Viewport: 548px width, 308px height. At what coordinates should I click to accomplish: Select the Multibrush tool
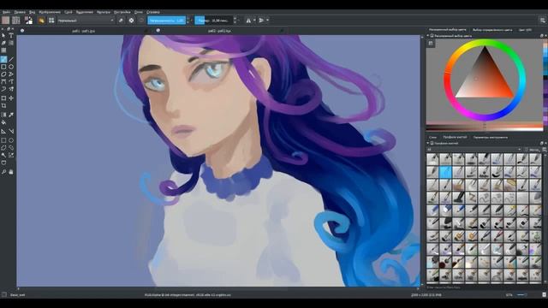pyautogui.click(x=11, y=89)
